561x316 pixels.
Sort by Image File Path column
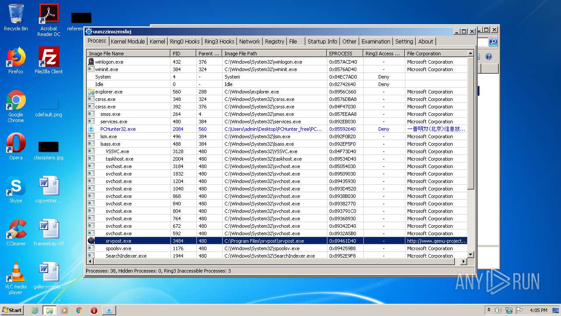click(274, 54)
